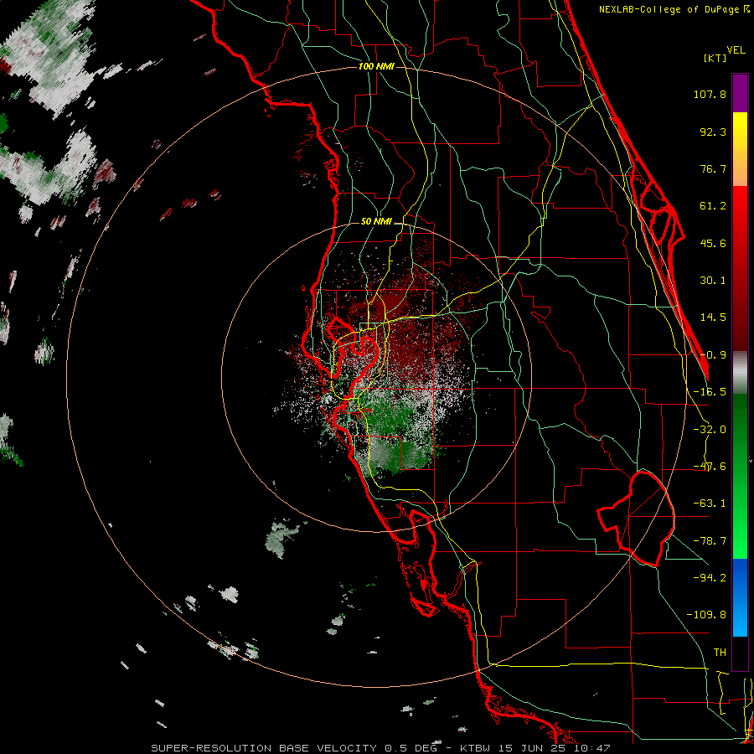754x754 pixels.
Task: Select the -63.1 velocity legend value
Action: pyautogui.click(x=710, y=504)
